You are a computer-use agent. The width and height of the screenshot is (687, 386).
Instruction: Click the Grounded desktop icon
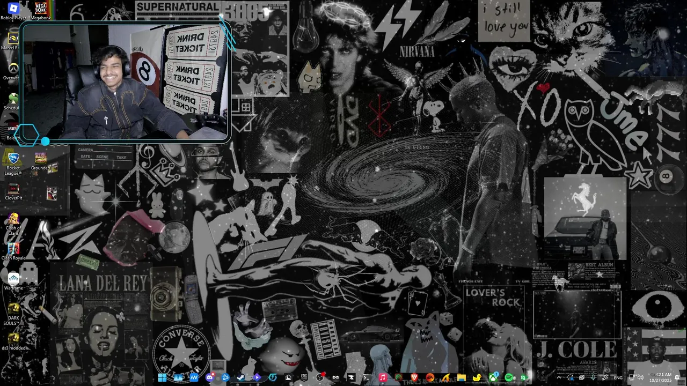(40, 161)
